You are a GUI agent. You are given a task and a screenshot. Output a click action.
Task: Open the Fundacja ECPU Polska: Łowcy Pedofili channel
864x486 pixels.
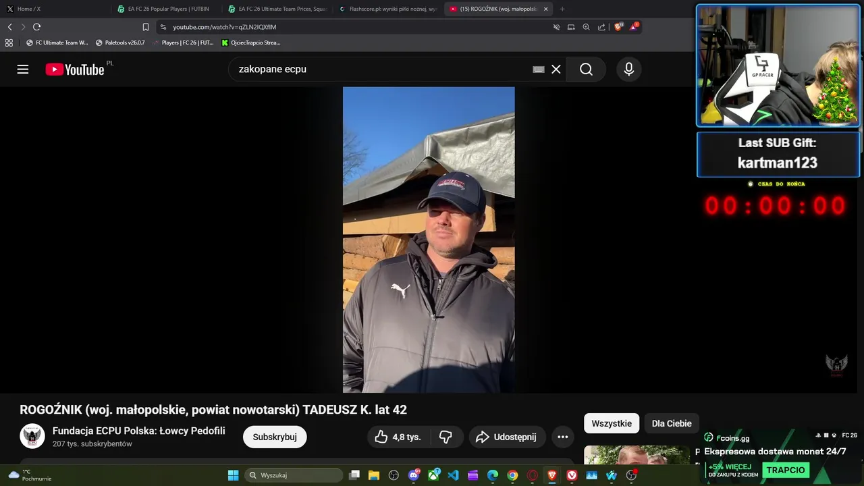tap(139, 431)
